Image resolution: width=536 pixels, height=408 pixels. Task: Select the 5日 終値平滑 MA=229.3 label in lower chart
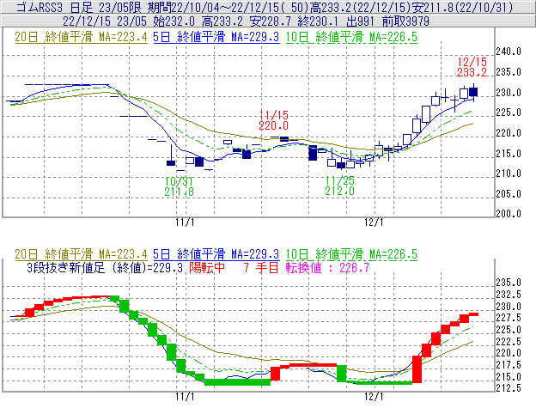click(x=216, y=254)
